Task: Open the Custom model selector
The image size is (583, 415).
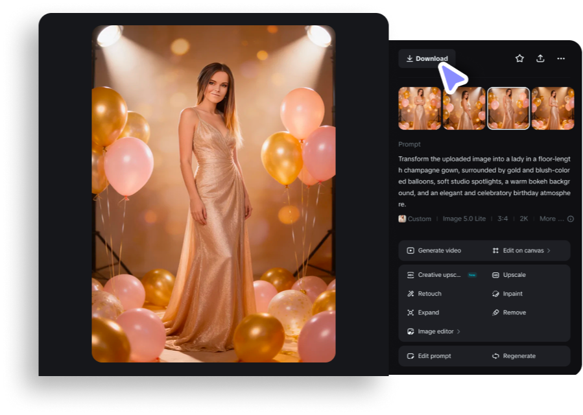Action: [416, 219]
